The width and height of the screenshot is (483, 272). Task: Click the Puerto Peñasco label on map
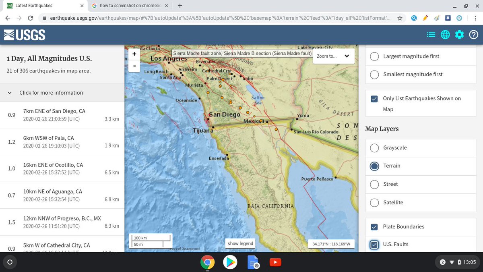(x=317, y=179)
